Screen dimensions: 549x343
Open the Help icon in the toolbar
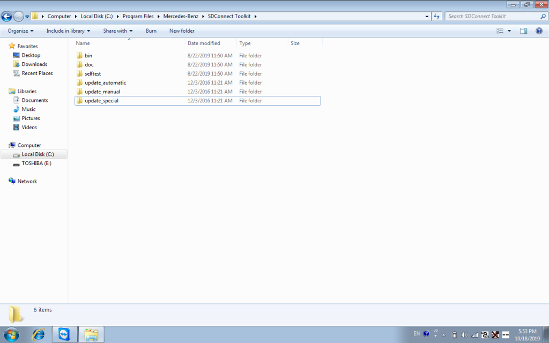(x=539, y=31)
